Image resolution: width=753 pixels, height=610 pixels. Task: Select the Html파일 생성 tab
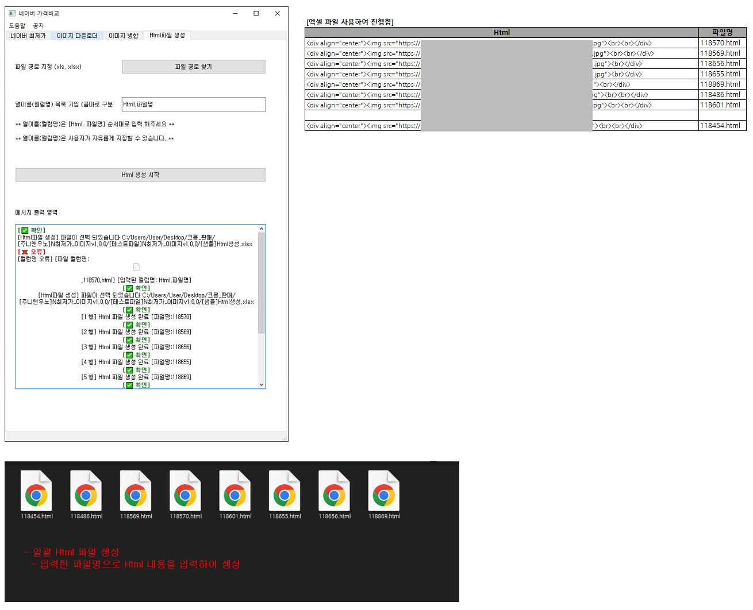(167, 36)
